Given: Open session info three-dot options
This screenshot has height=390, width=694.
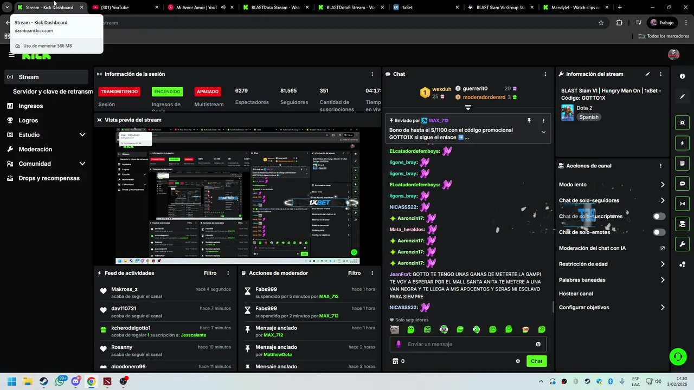Looking at the screenshot, I should [x=372, y=74].
